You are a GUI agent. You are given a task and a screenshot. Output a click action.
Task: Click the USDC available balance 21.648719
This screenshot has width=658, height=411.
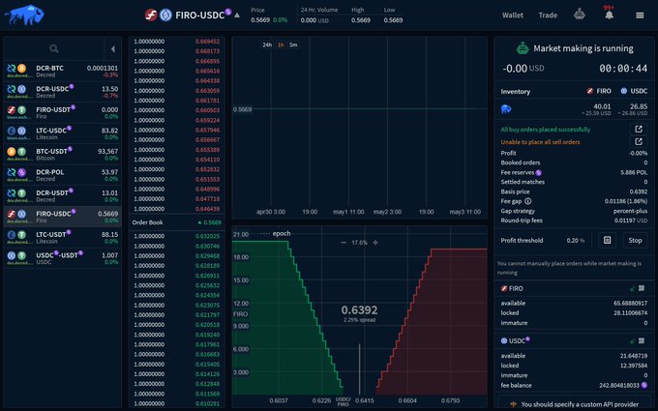633,356
